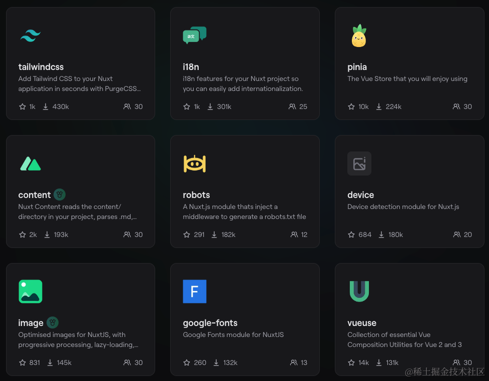Select the device module description text

(x=403, y=206)
